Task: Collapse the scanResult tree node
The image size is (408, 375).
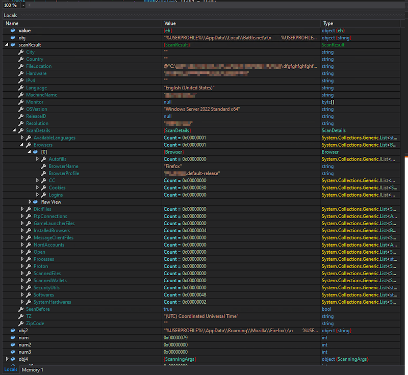Action: (x=7, y=45)
